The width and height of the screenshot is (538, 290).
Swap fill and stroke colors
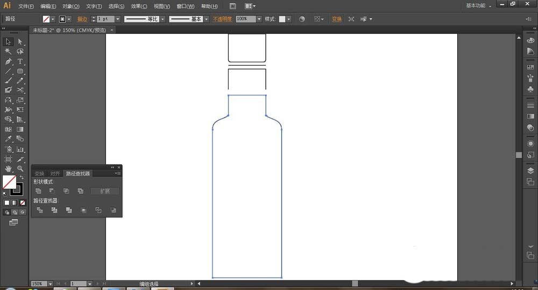(x=22, y=178)
